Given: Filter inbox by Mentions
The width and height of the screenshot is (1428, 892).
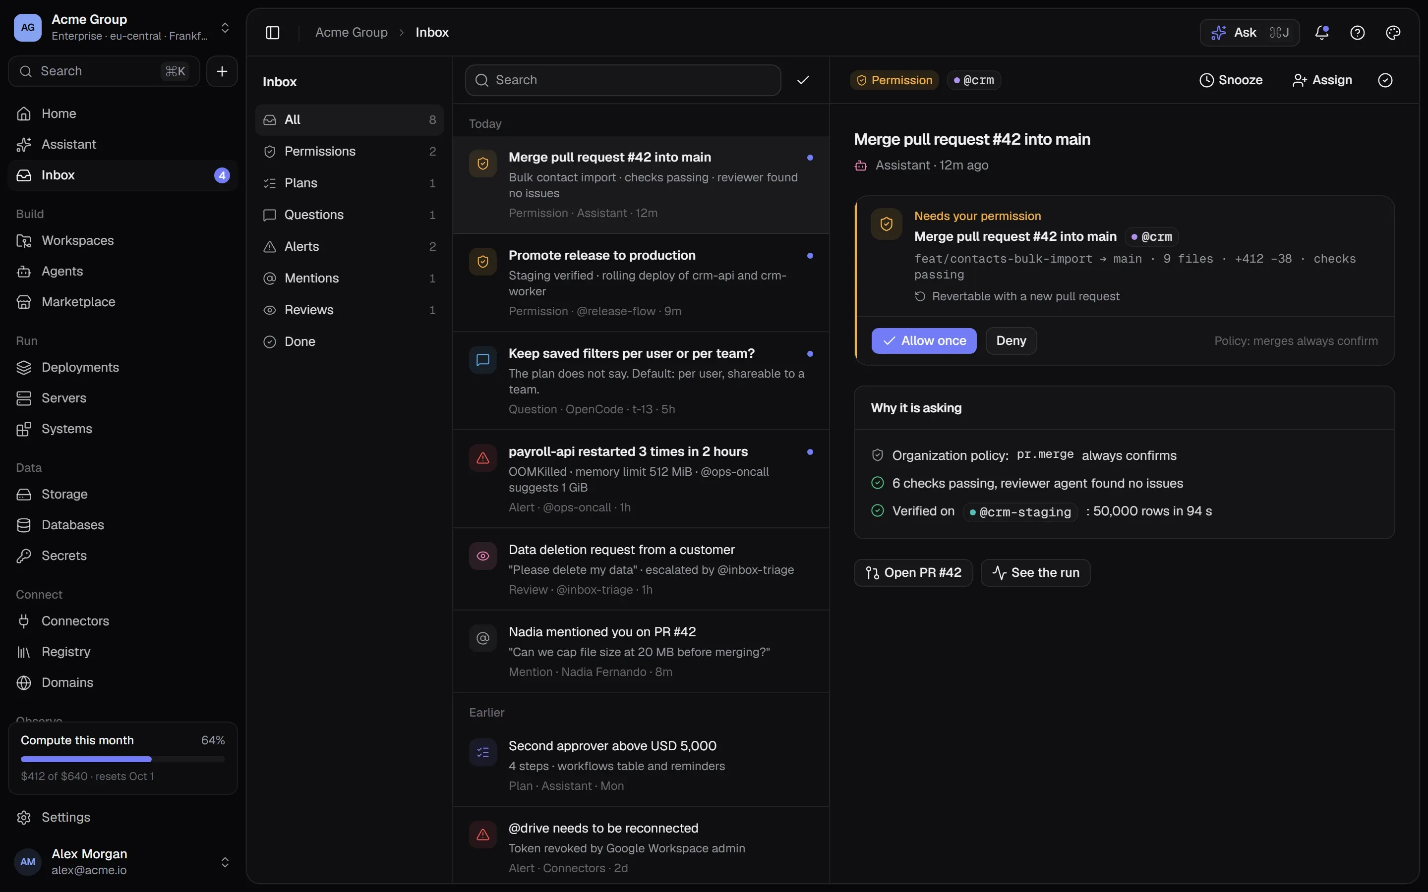Looking at the screenshot, I should click(x=350, y=278).
